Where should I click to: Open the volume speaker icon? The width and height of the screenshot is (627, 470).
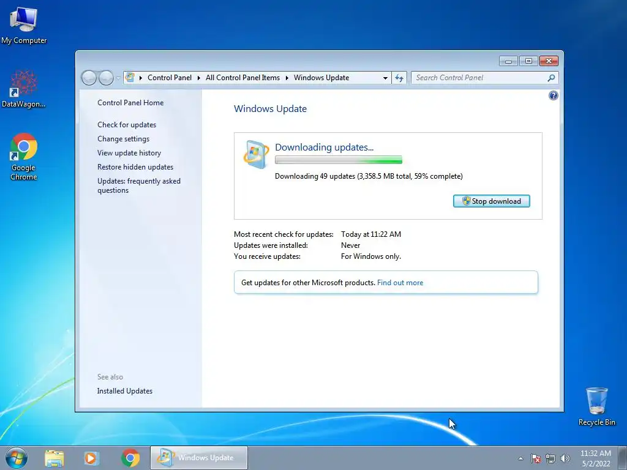click(565, 459)
